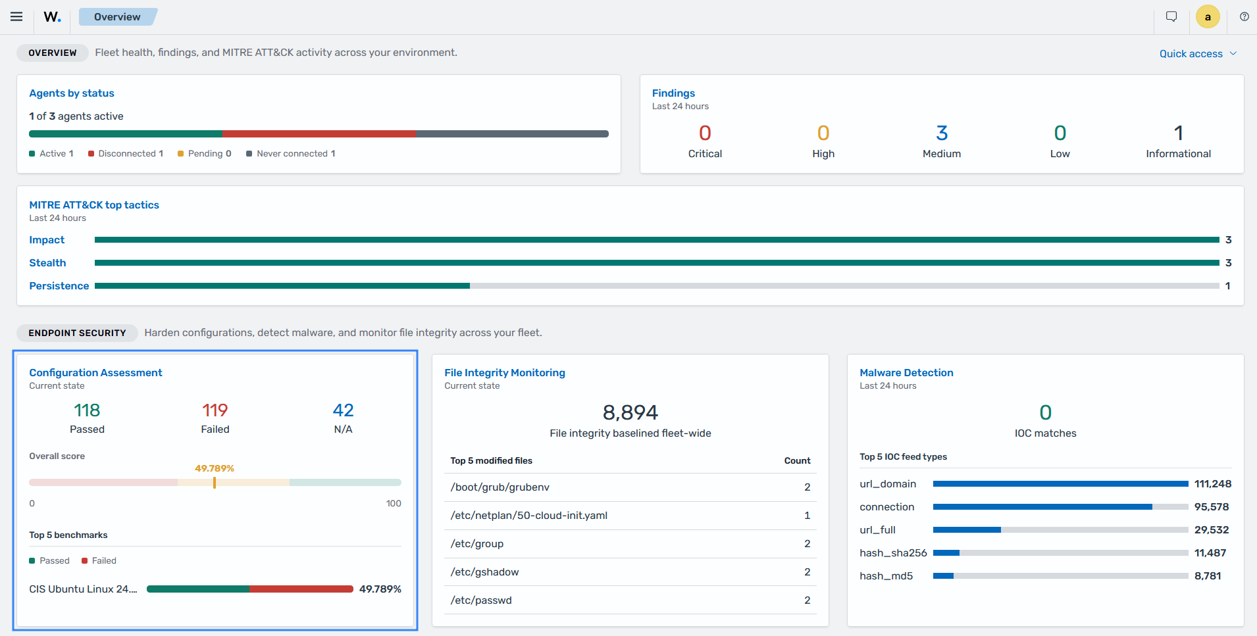Open the user avatar 'a' menu
Viewport: 1257px width, 636px height.
(x=1208, y=17)
